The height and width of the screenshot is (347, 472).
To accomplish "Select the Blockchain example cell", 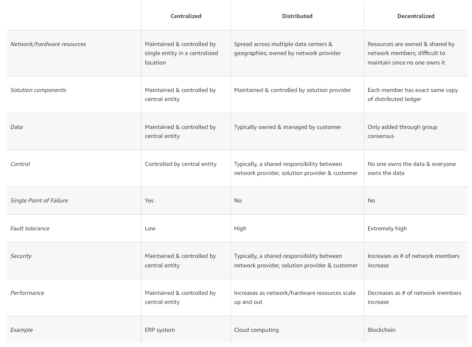I will (381, 330).
